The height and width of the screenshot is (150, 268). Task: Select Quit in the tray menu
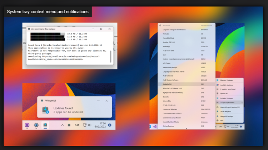(x=222, y=120)
